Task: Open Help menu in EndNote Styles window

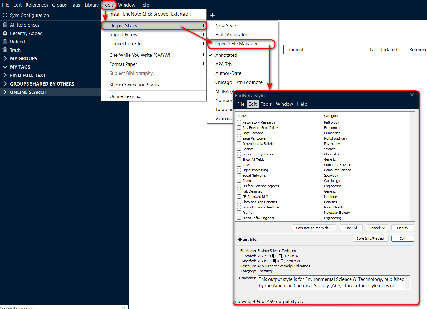Action: click(302, 104)
